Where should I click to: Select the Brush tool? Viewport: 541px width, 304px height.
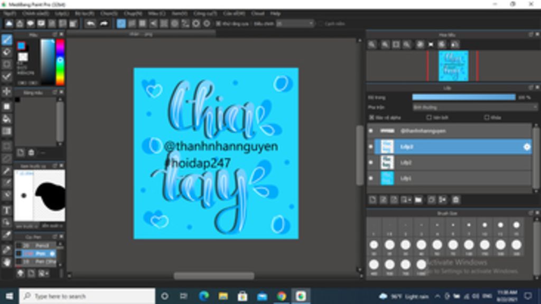(x=6, y=39)
